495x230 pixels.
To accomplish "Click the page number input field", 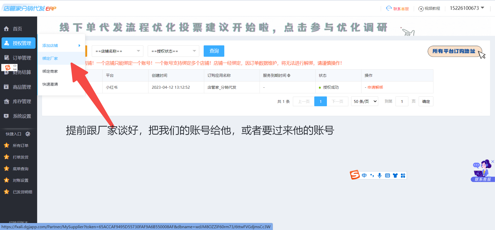I will 402,101.
